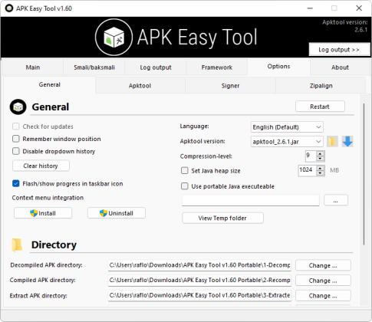This screenshot has width=372, height=322.
Task: Open Apktool folder via yellow folder icon
Action: 332,141
